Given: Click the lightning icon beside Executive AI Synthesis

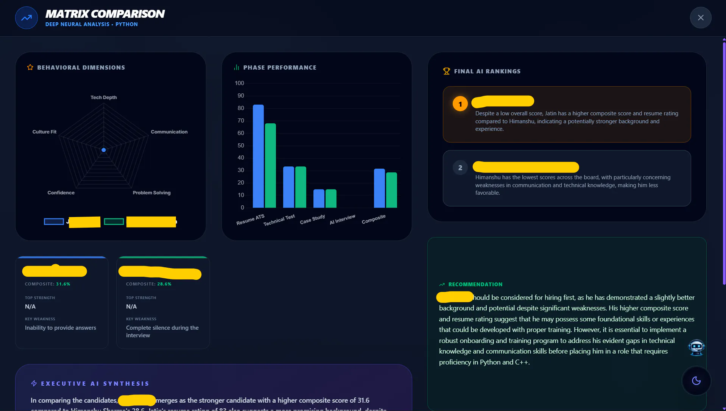Looking at the screenshot, I should (x=34, y=383).
